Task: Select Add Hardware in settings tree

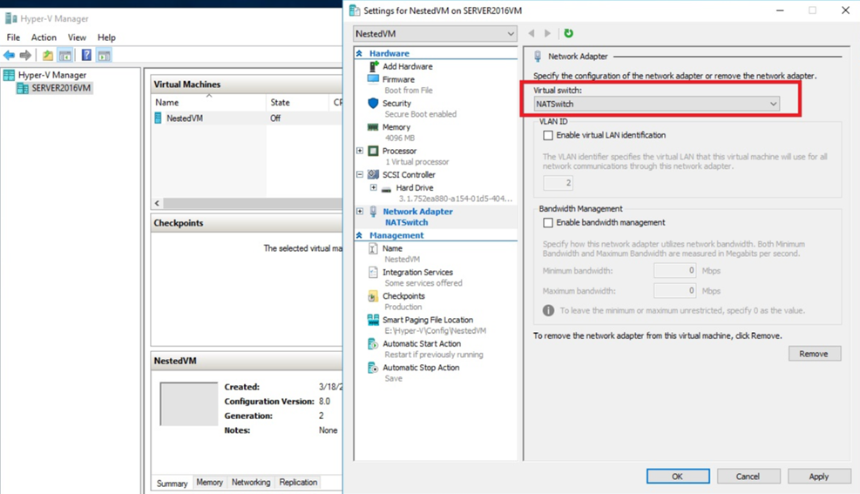Action: pos(408,66)
